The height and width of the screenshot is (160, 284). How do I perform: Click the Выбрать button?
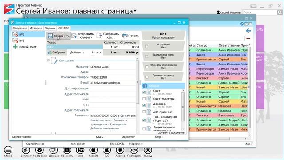(56, 52)
